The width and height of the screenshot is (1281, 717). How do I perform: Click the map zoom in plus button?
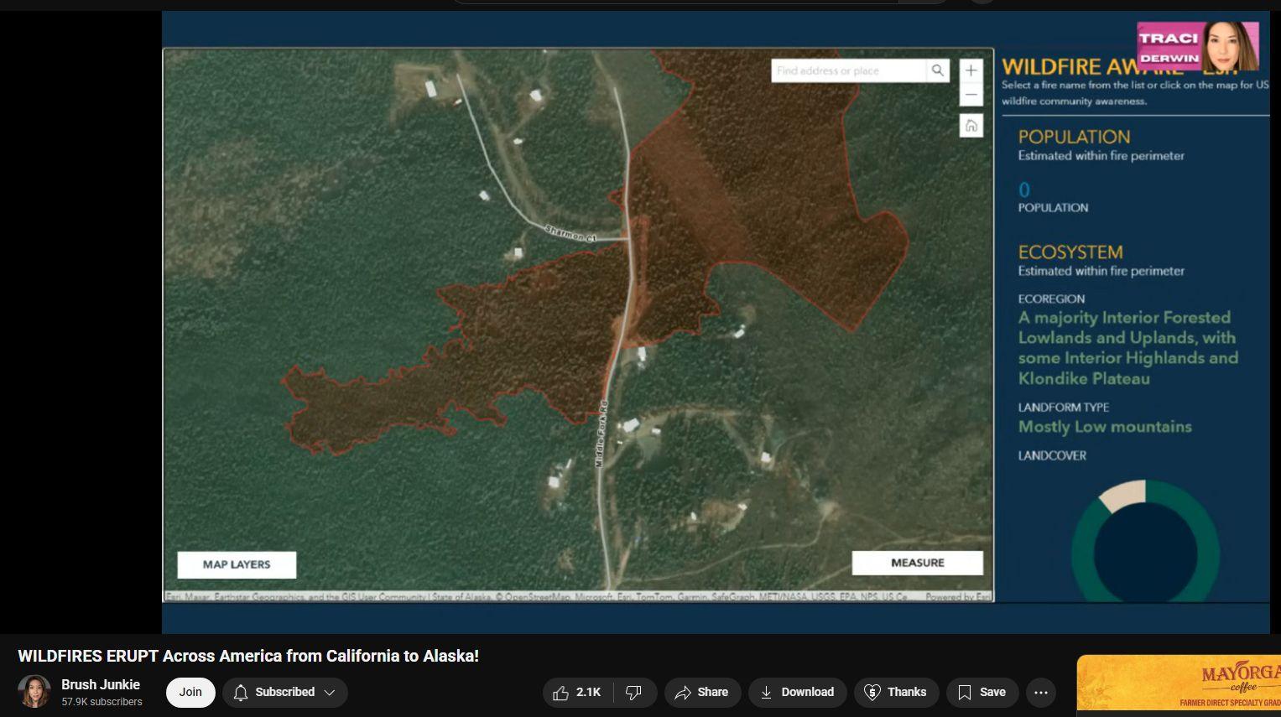(x=971, y=70)
